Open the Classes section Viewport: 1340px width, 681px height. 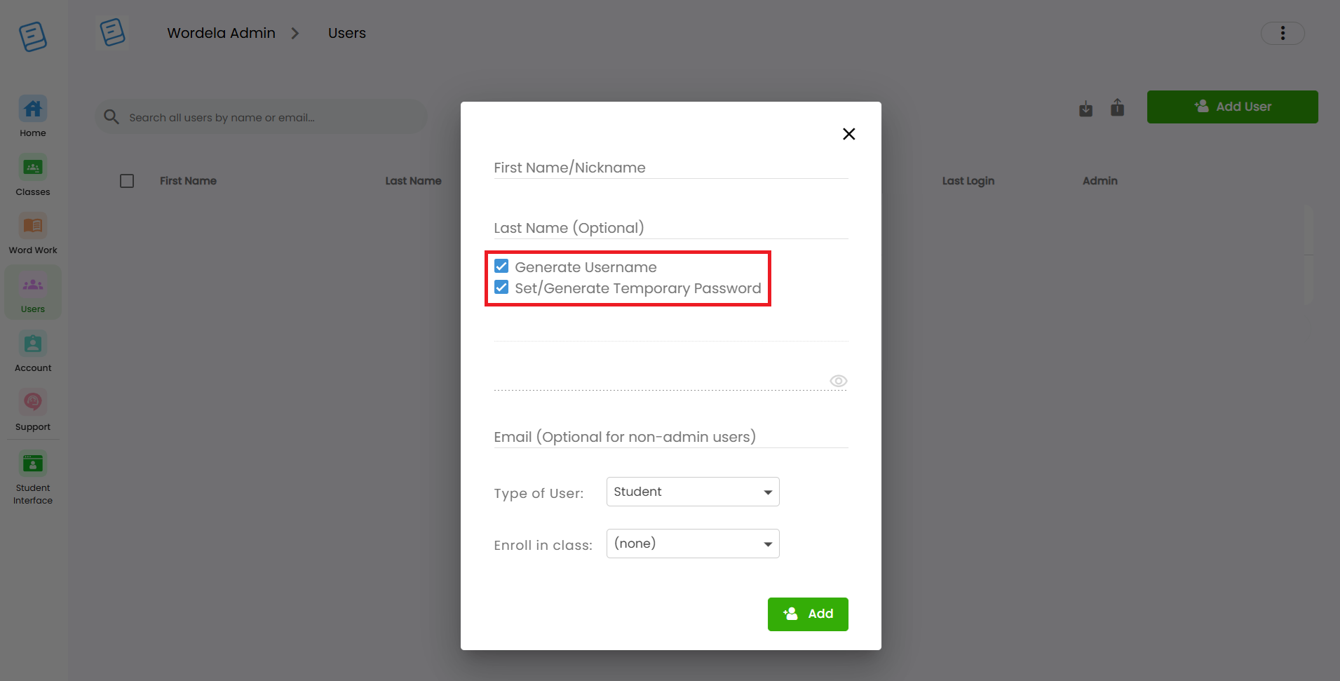coord(33,175)
